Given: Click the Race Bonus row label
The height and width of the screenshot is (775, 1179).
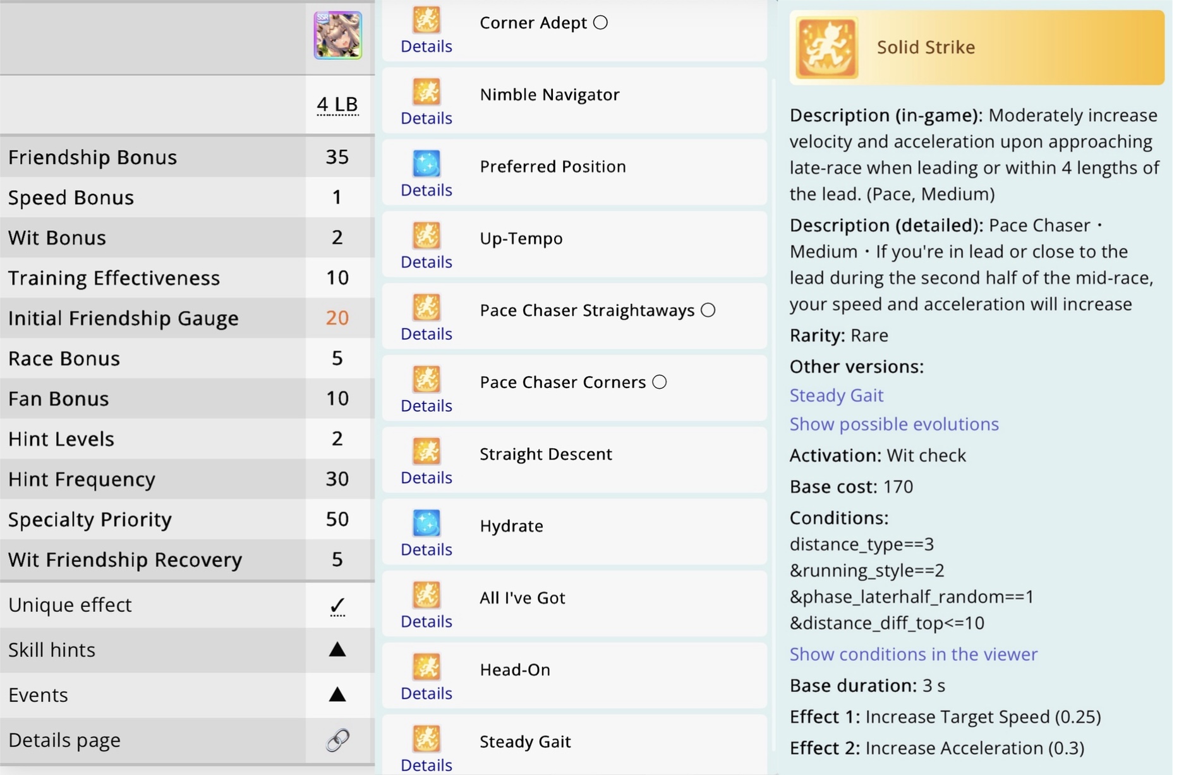Looking at the screenshot, I should pyautogui.click(x=64, y=358).
